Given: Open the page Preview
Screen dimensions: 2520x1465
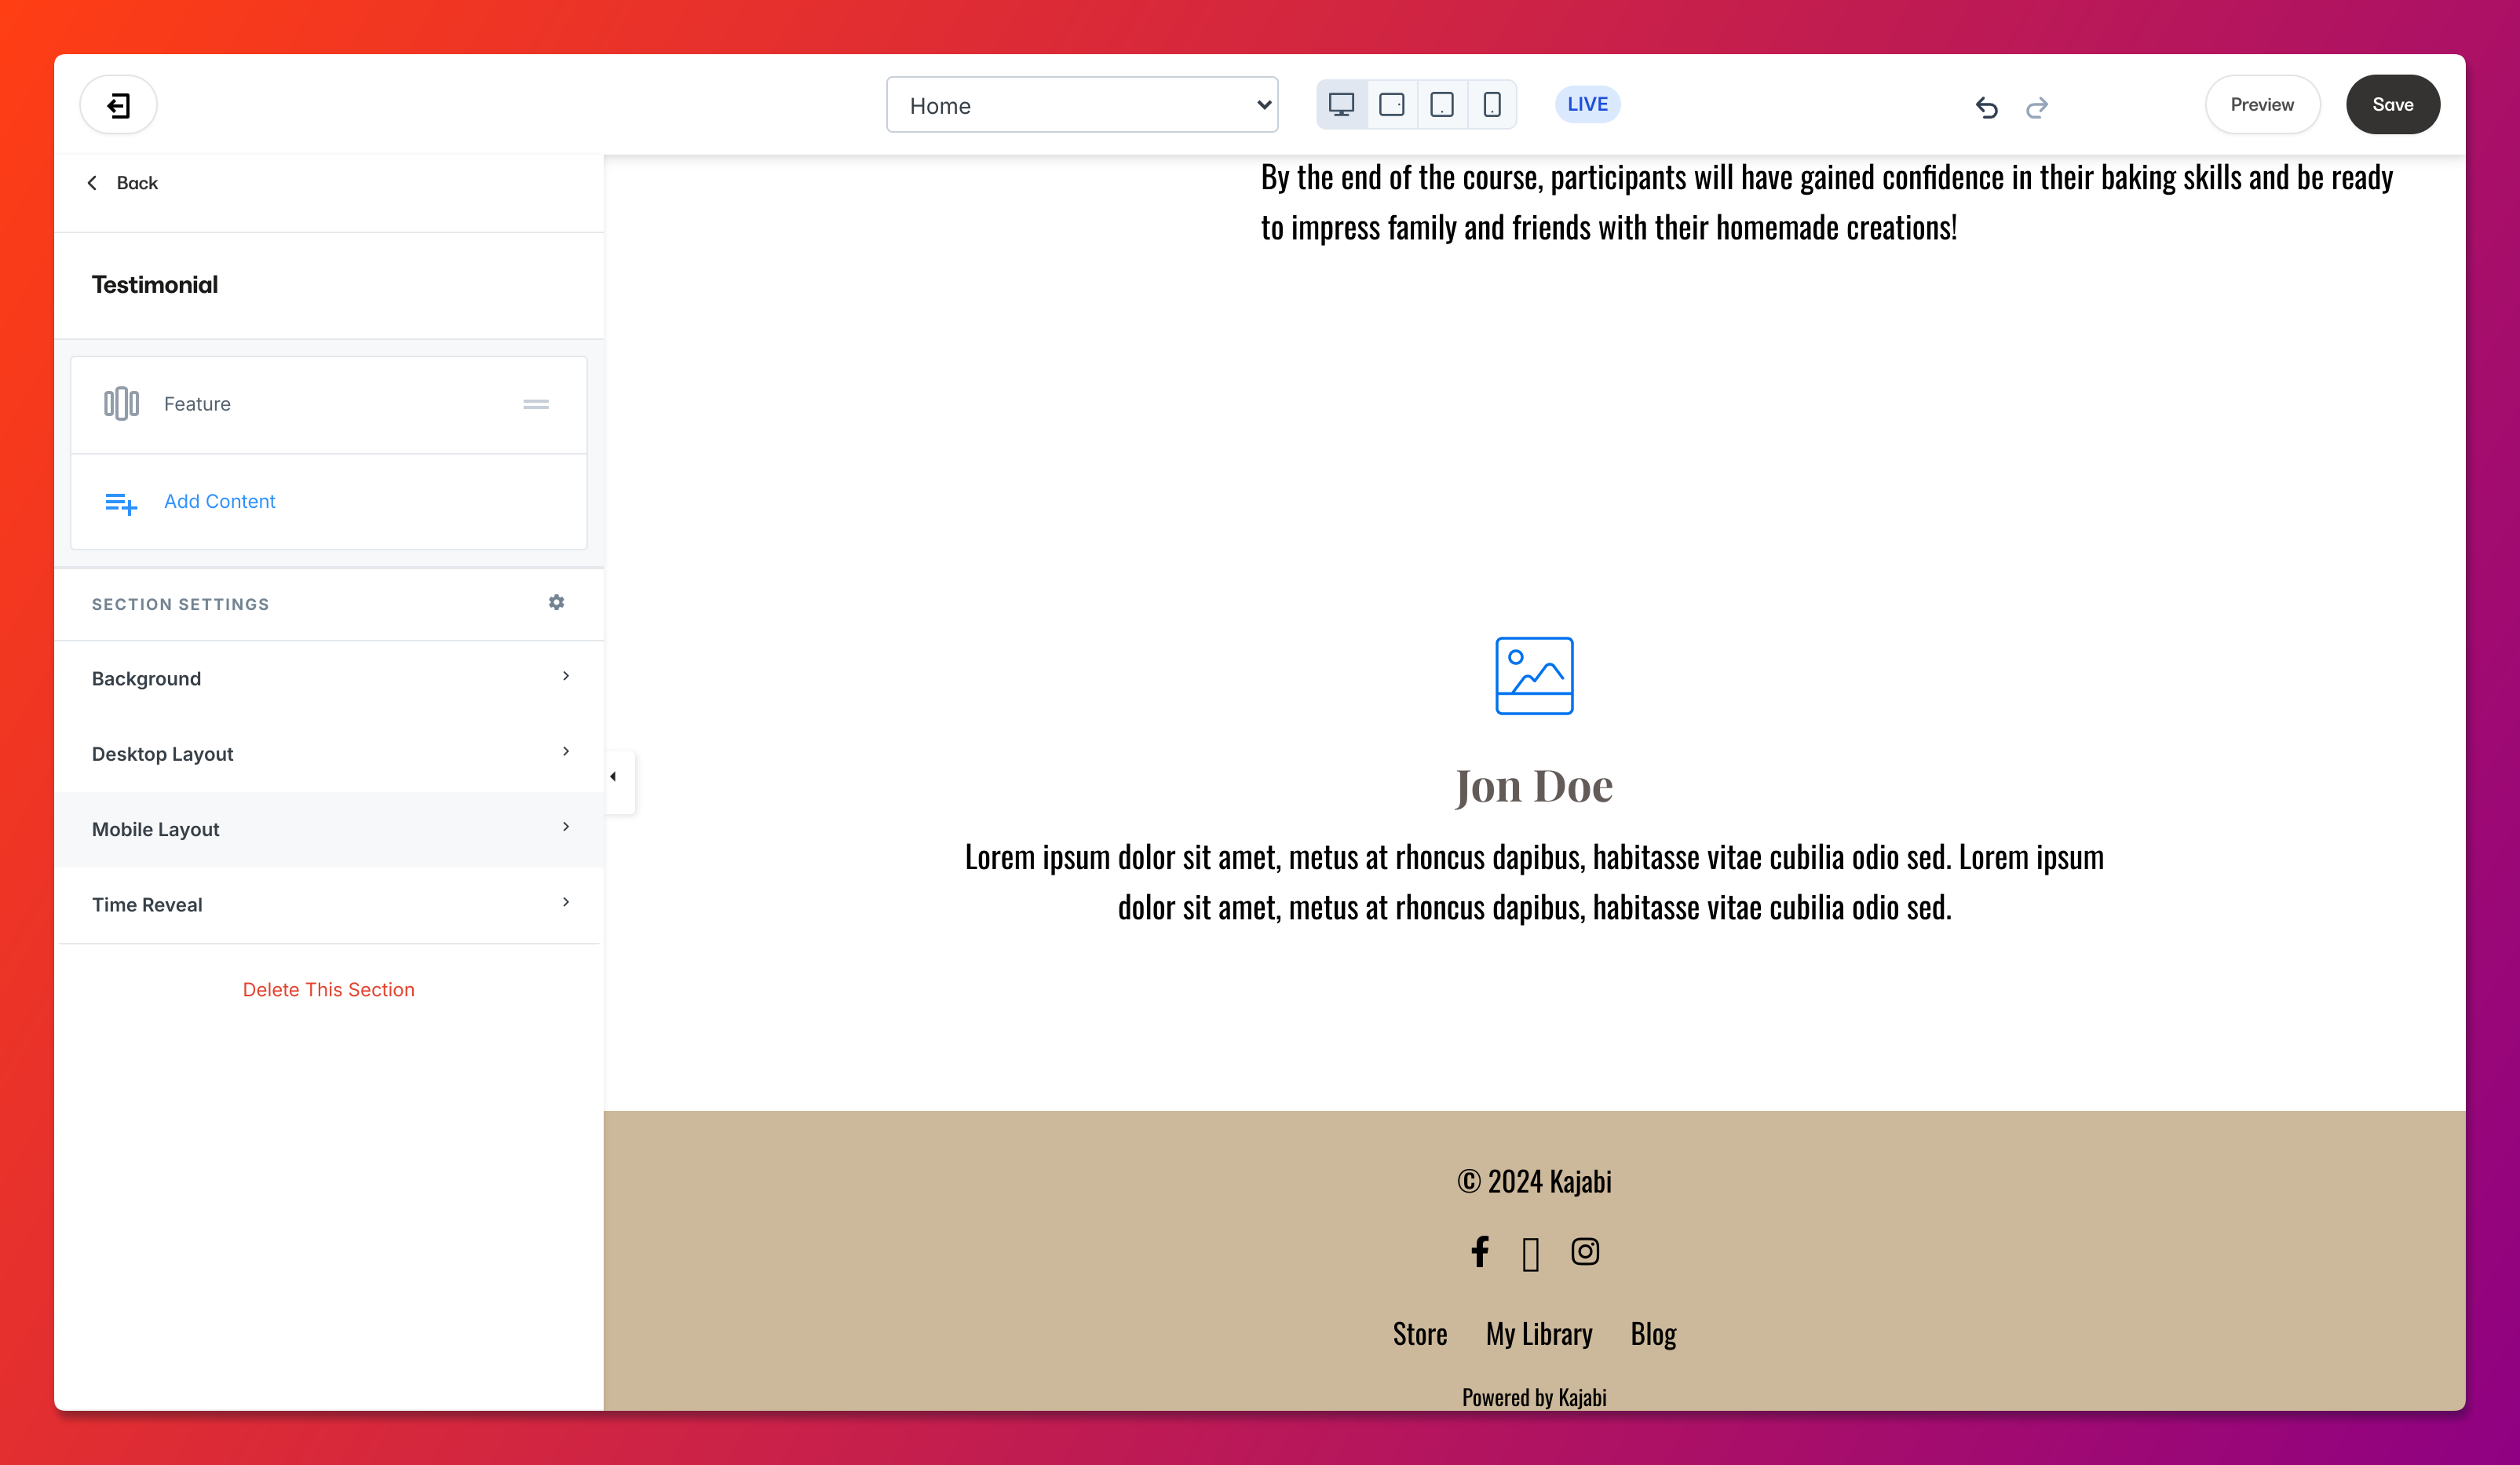Looking at the screenshot, I should (2262, 105).
